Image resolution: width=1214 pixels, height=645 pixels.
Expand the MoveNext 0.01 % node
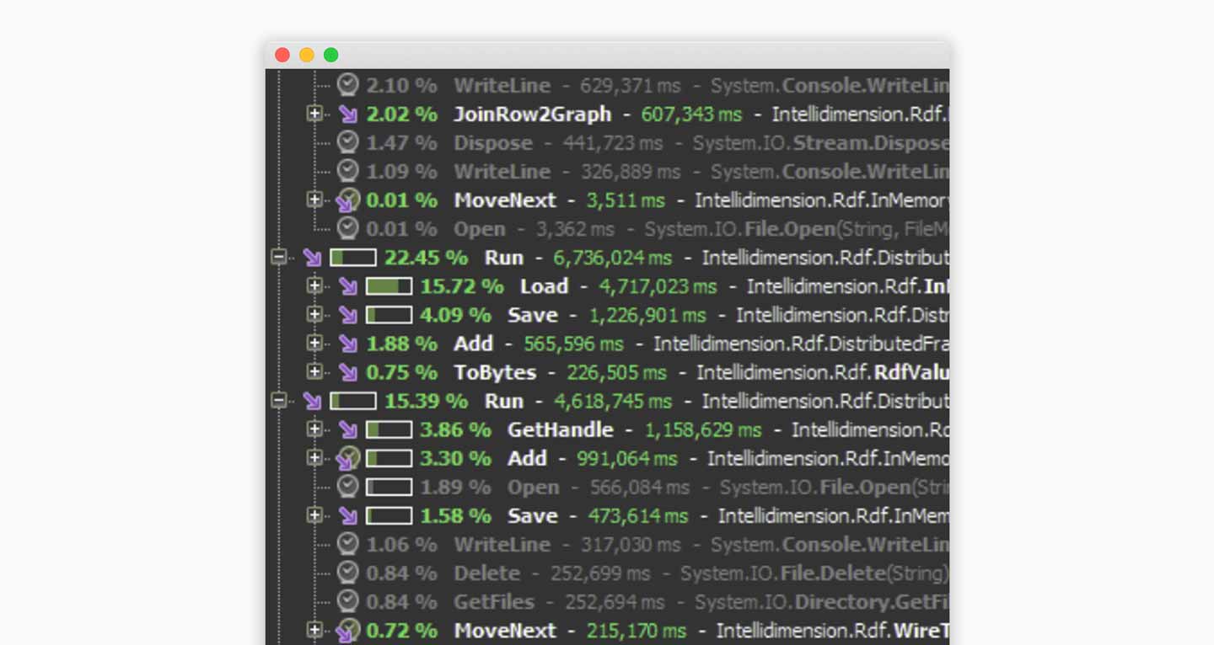point(314,200)
